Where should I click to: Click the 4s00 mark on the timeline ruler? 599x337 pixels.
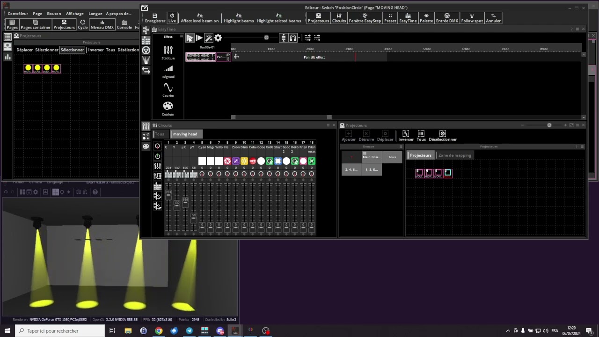pos(388,49)
